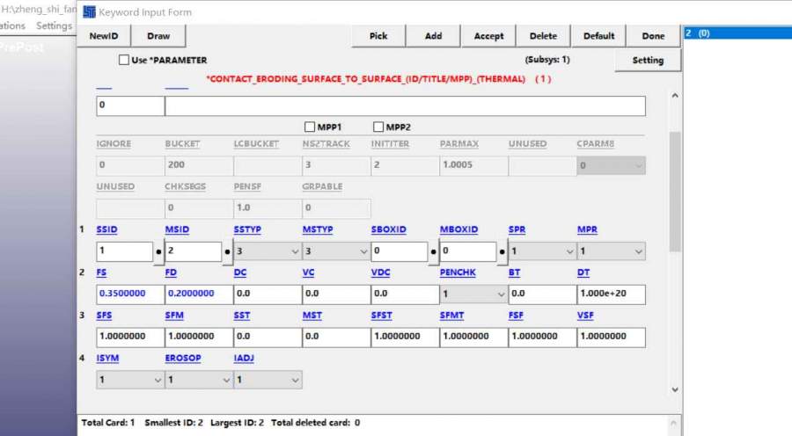
Task: Select card entry 2 in the list
Action: click(x=697, y=33)
